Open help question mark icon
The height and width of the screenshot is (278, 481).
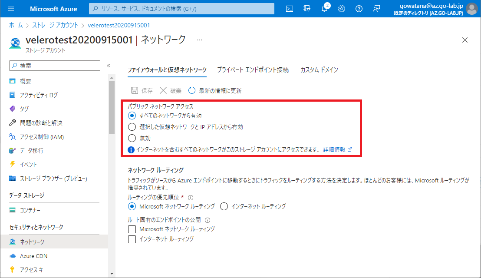[359, 9]
